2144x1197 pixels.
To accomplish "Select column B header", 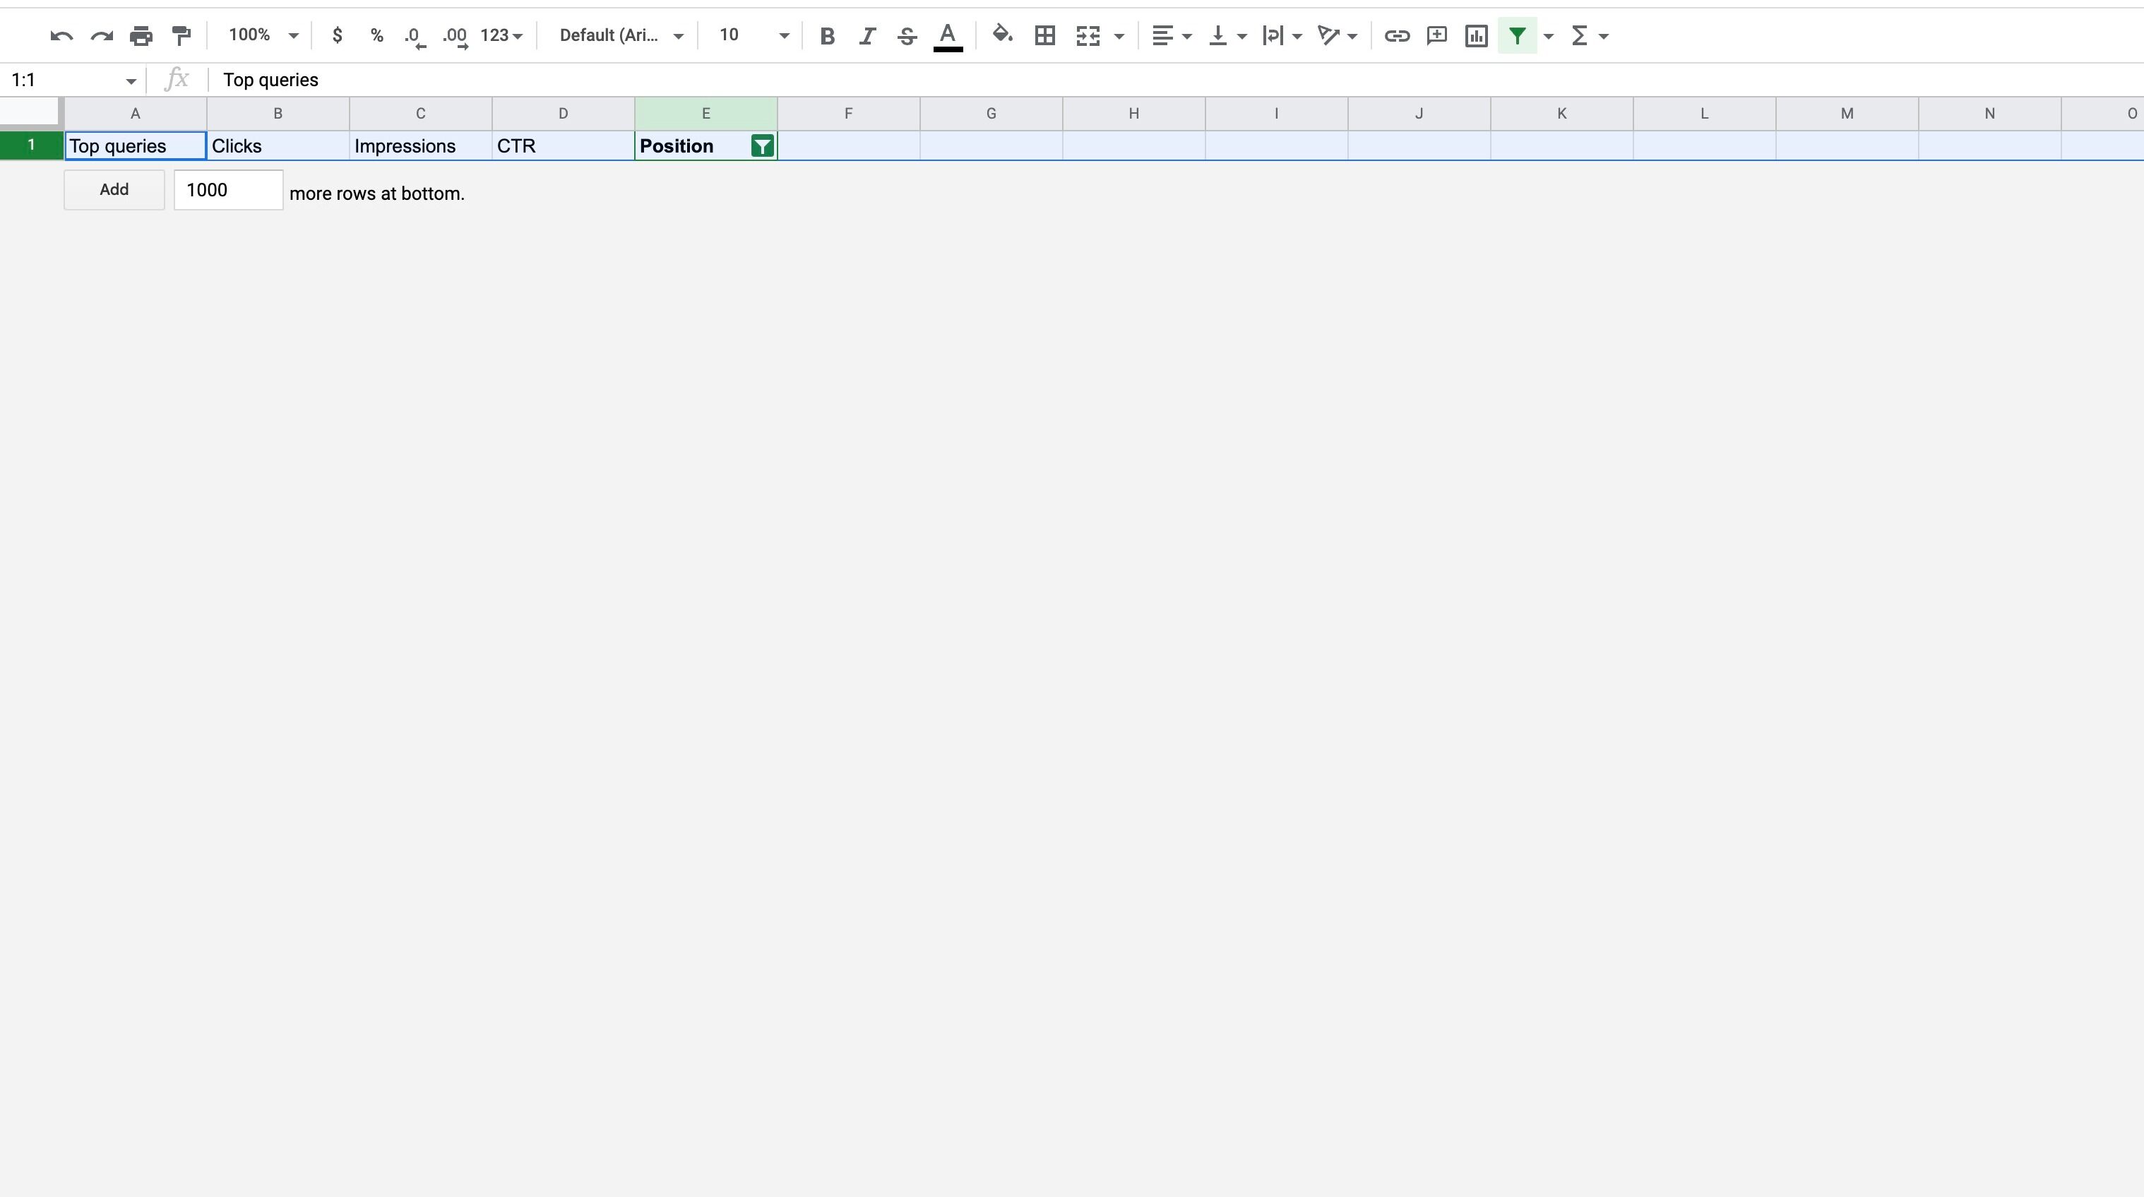I will point(278,113).
